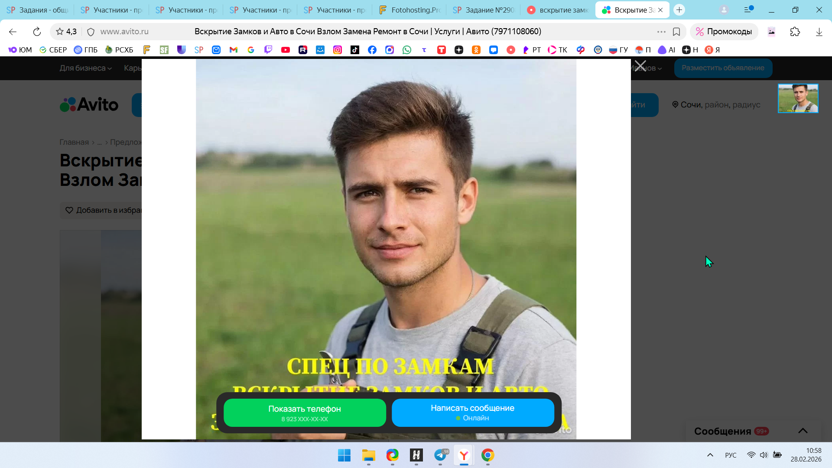Open the Instagram bookmark icon

337,50
